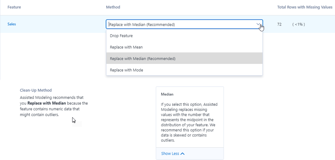Click bold Replace with Median tooltip text
The height and width of the screenshot is (160, 335).
coord(46,103)
